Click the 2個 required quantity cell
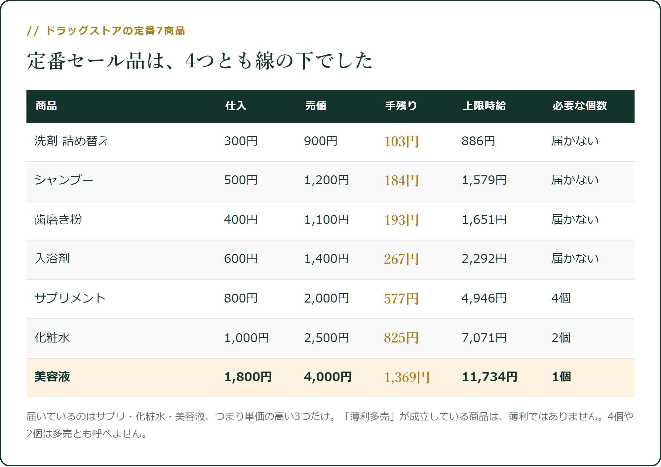The height and width of the screenshot is (467, 661). (x=561, y=338)
